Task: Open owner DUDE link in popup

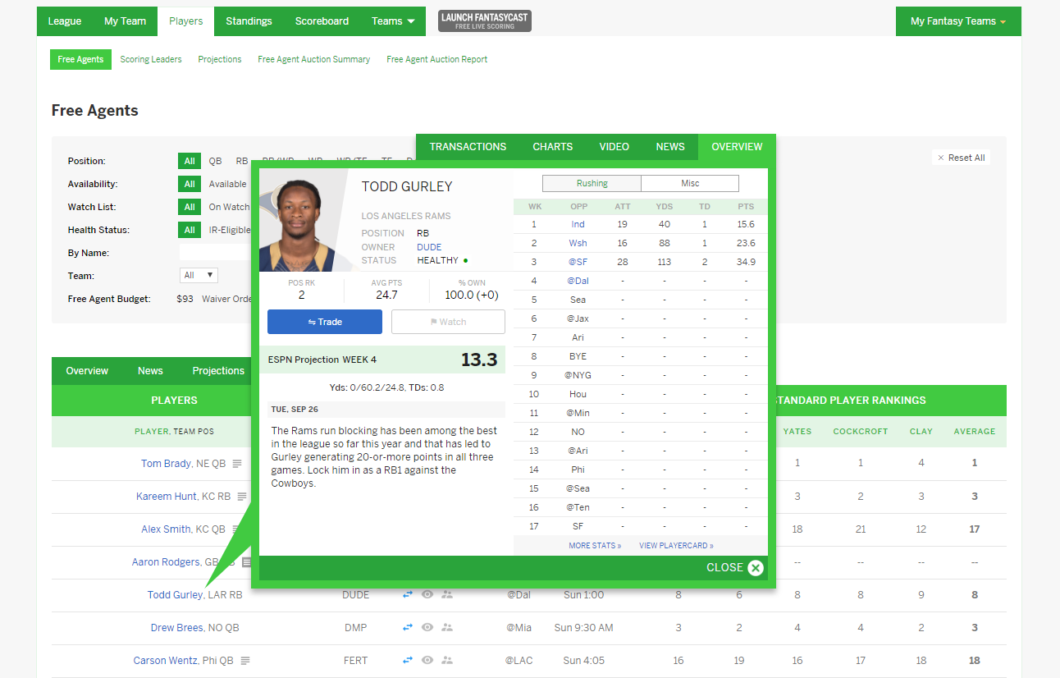Action: click(429, 247)
